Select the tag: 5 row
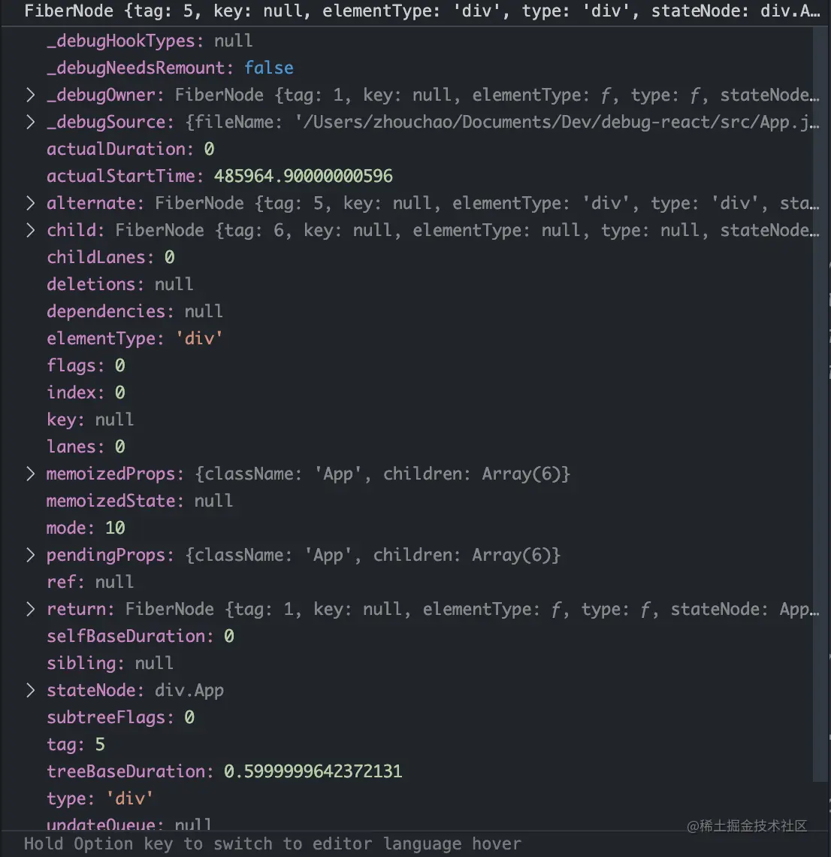 [76, 744]
